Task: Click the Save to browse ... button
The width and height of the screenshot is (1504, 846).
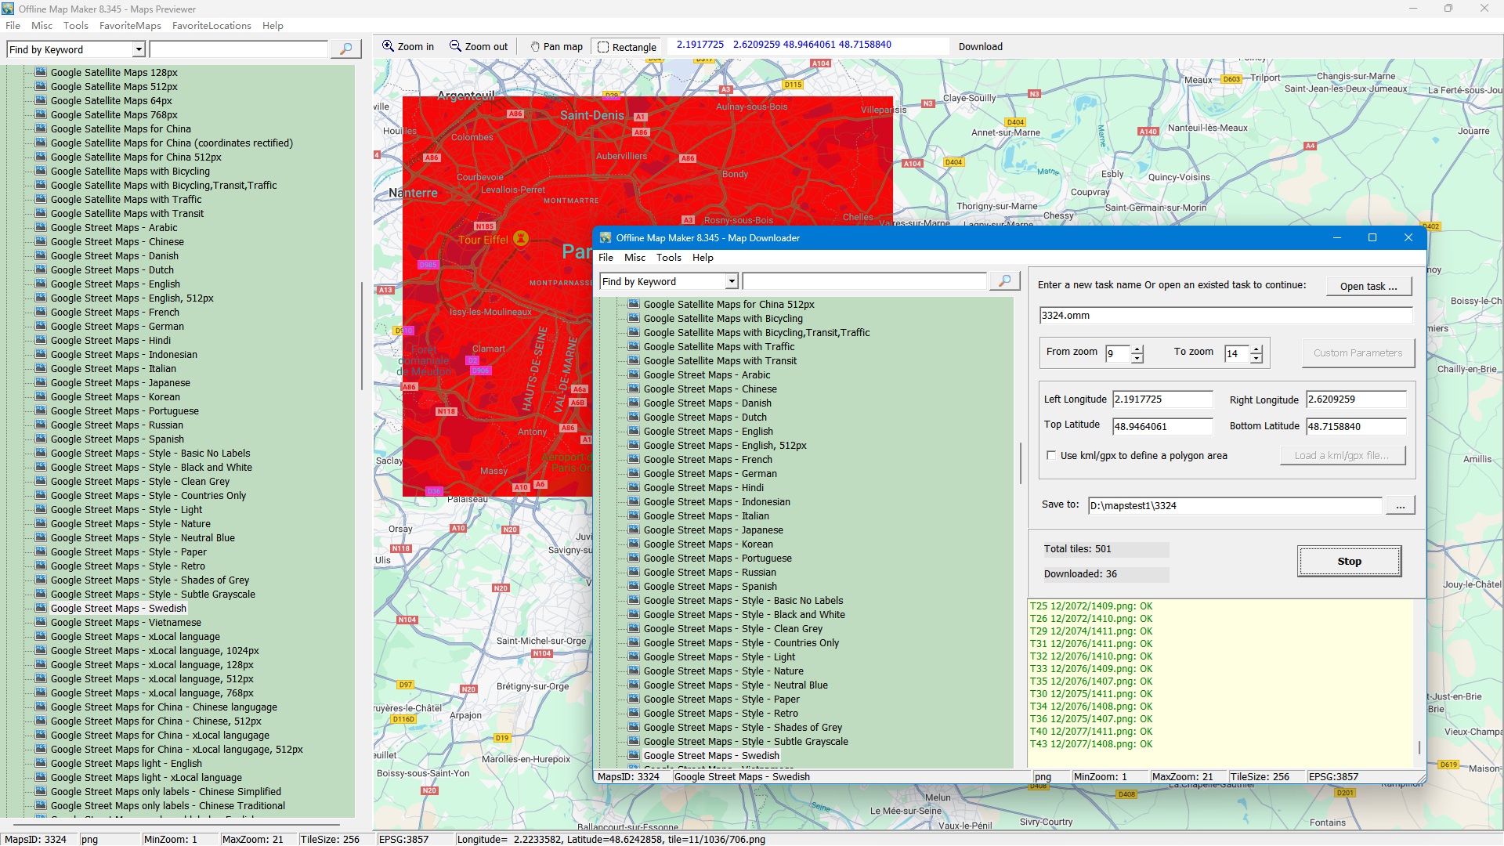Action: point(1400,505)
